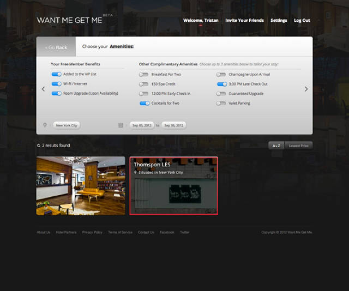This screenshot has width=349, height=291.
Task: Sort results by Lowest Price
Action: (x=298, y=145)
